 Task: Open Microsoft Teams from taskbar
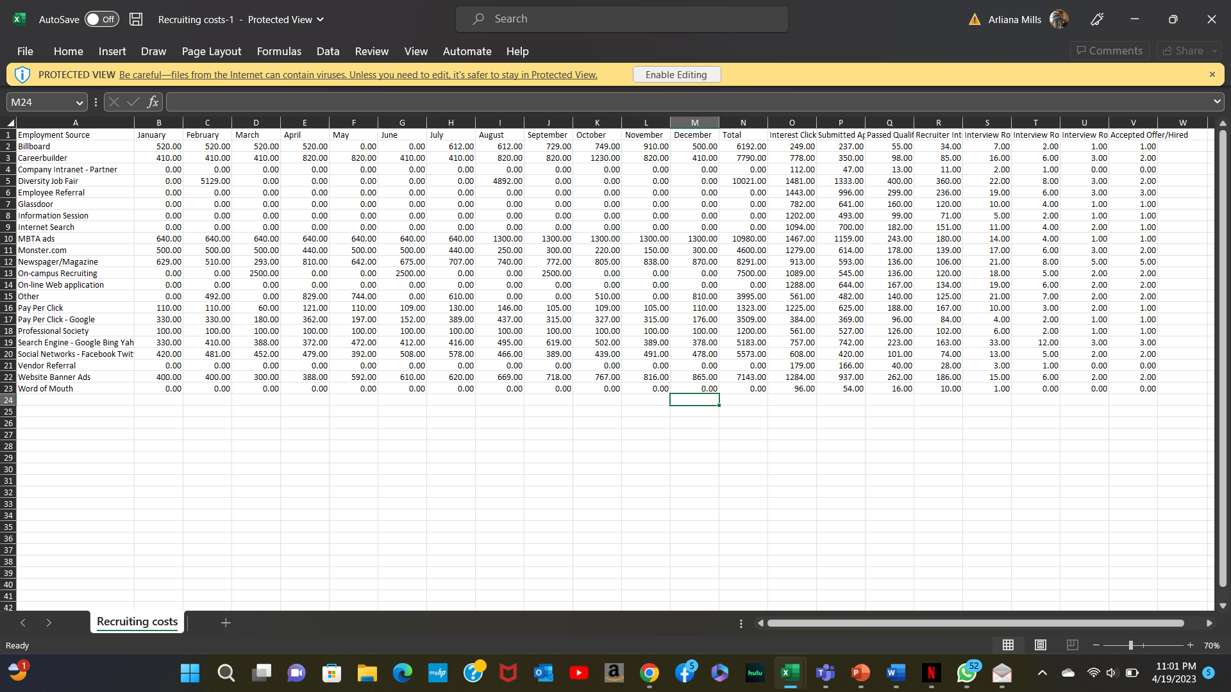(826, 673)
